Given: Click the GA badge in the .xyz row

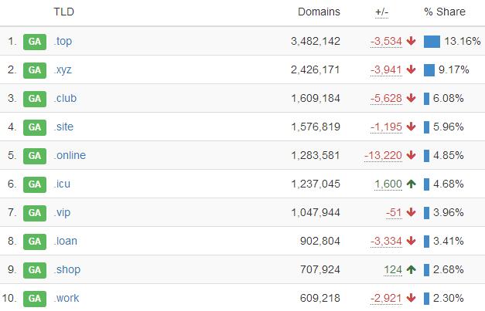Looking at the screenshot, I should [35, 70].
